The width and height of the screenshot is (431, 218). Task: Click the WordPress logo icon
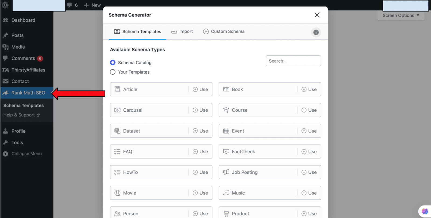click(5, 5)
